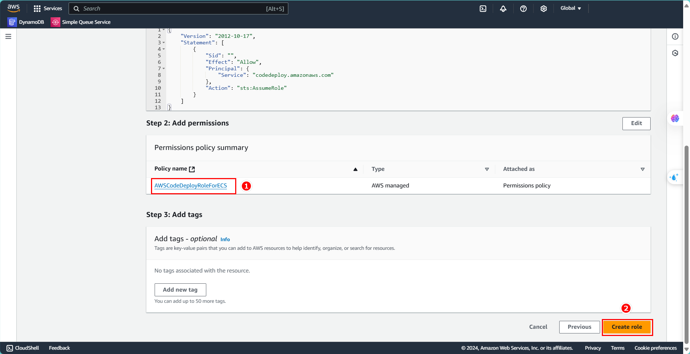Screen dimensions: 690x354
Task: Click the search magnifier icon
Action: (x=76, y=9)
